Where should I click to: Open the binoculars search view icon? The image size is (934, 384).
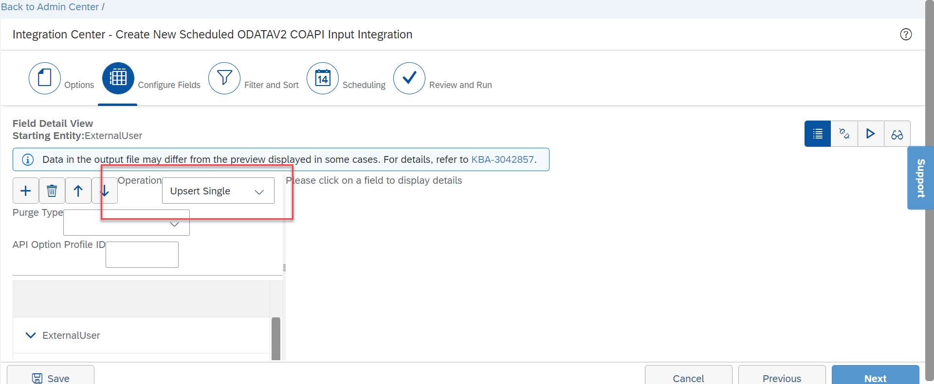click(x=897, y=134)
